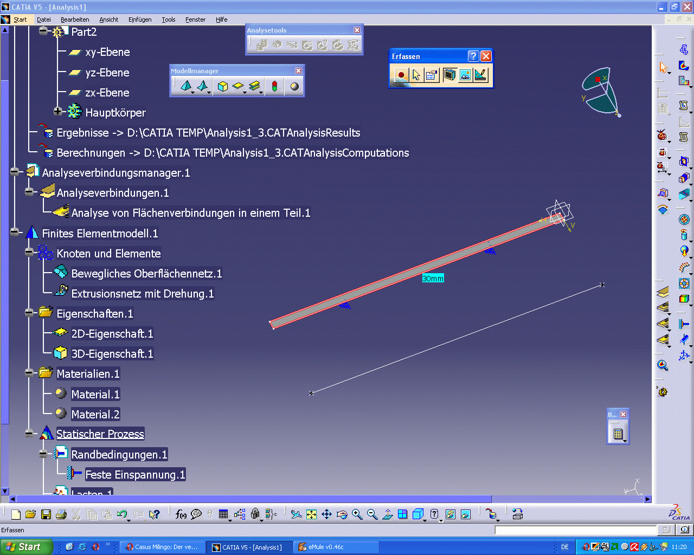The width and height of the screenshot is (694, 555).
Task: Close the Analysetools toolbar
Action: (x=357, y=30)
